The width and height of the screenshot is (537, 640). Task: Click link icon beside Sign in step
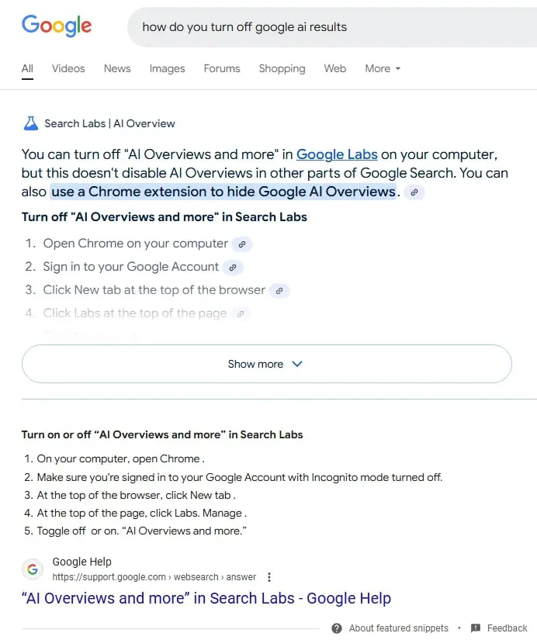click(x=233, y=268)
